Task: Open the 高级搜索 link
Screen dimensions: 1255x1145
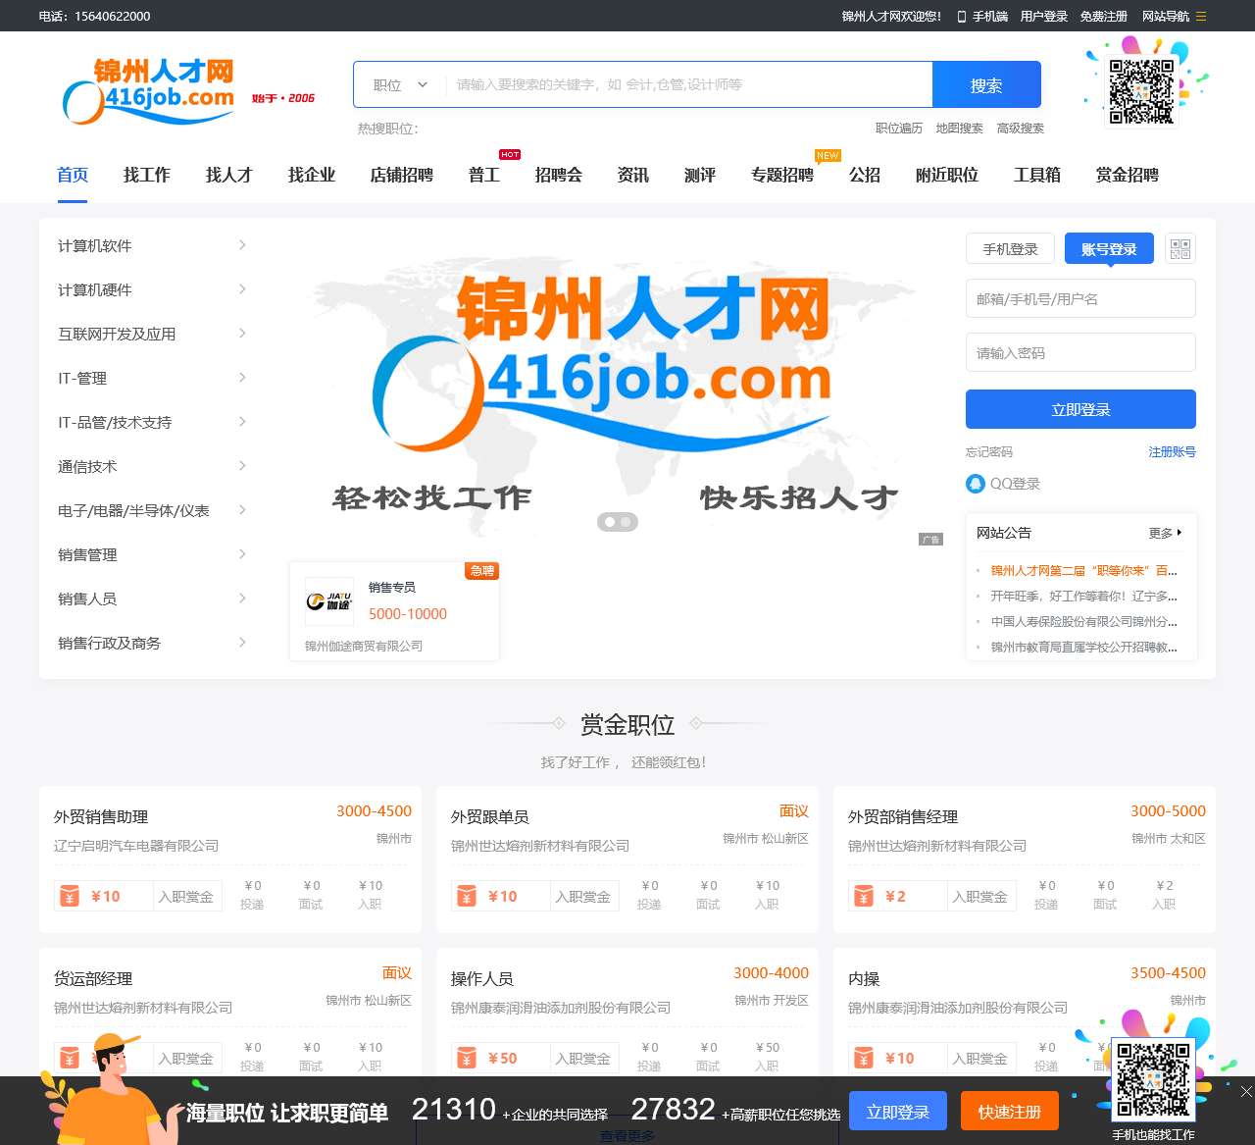Action: [x=1021, y=129]
